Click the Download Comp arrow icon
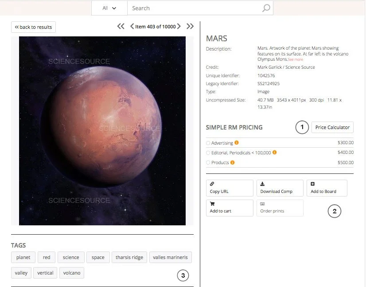Viewport: 366px width, 287px height. [x=262, y=184]
